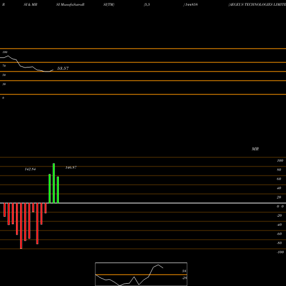The height and width of the screenshot is (286, 286).
Task: Click the last green bar on the right
Action: 58,190
